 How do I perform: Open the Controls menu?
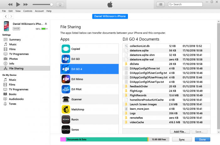click(x=28, y=11)
